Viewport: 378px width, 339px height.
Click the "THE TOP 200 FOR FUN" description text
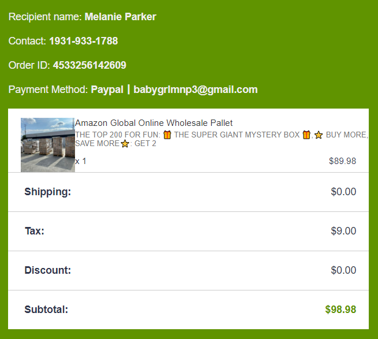117,135
